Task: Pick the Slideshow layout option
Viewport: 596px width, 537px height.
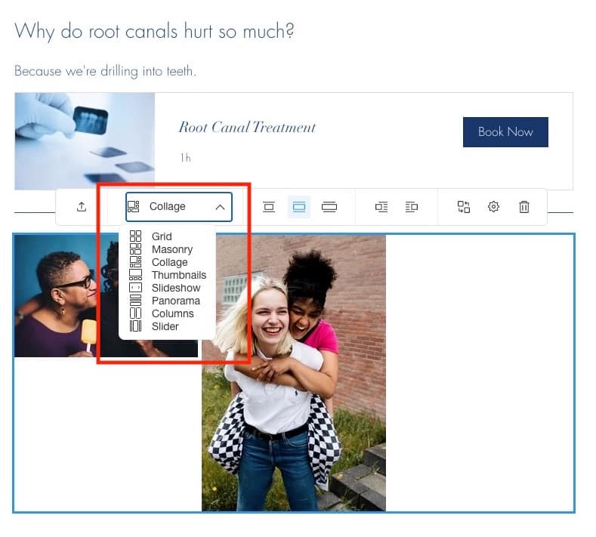Action: pos(176,288)
